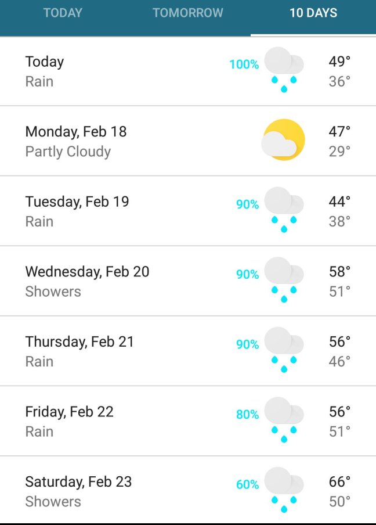Open Wednesday, Feb 20 forecast details
The height and width of the screenshot is (525, 376).
click(87, 272)
